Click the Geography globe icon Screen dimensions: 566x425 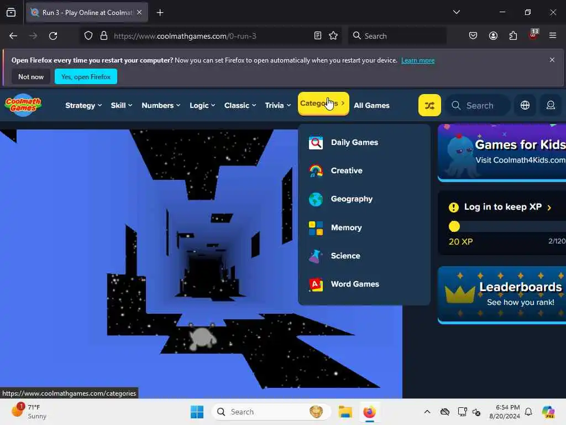(316, 199)
